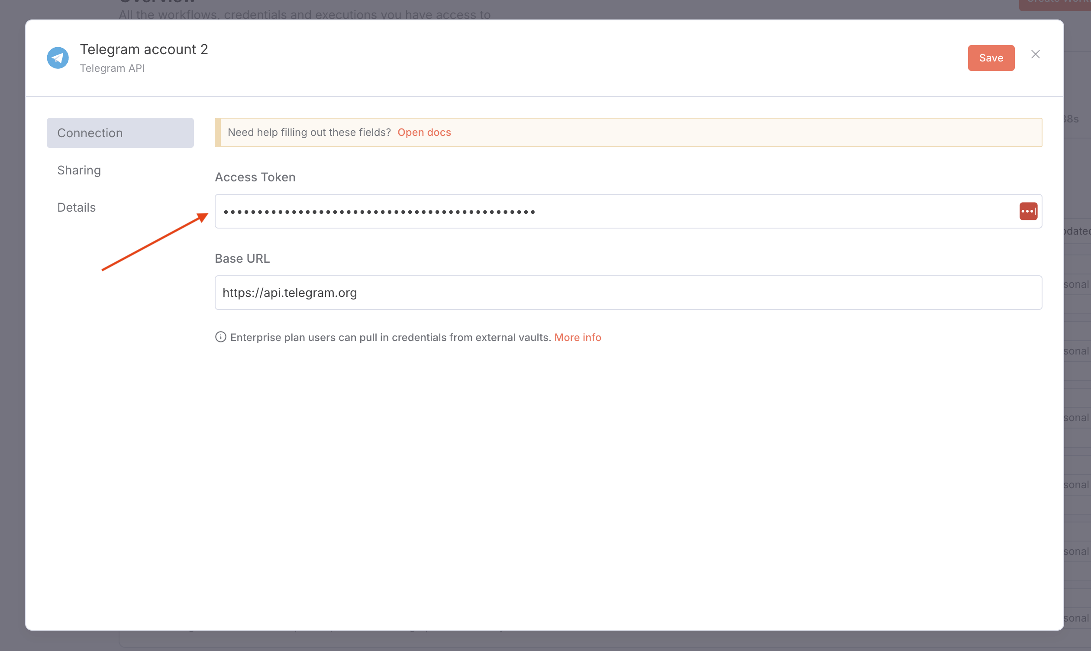Click the password manager icon in Access Token

pos(1028,211)
